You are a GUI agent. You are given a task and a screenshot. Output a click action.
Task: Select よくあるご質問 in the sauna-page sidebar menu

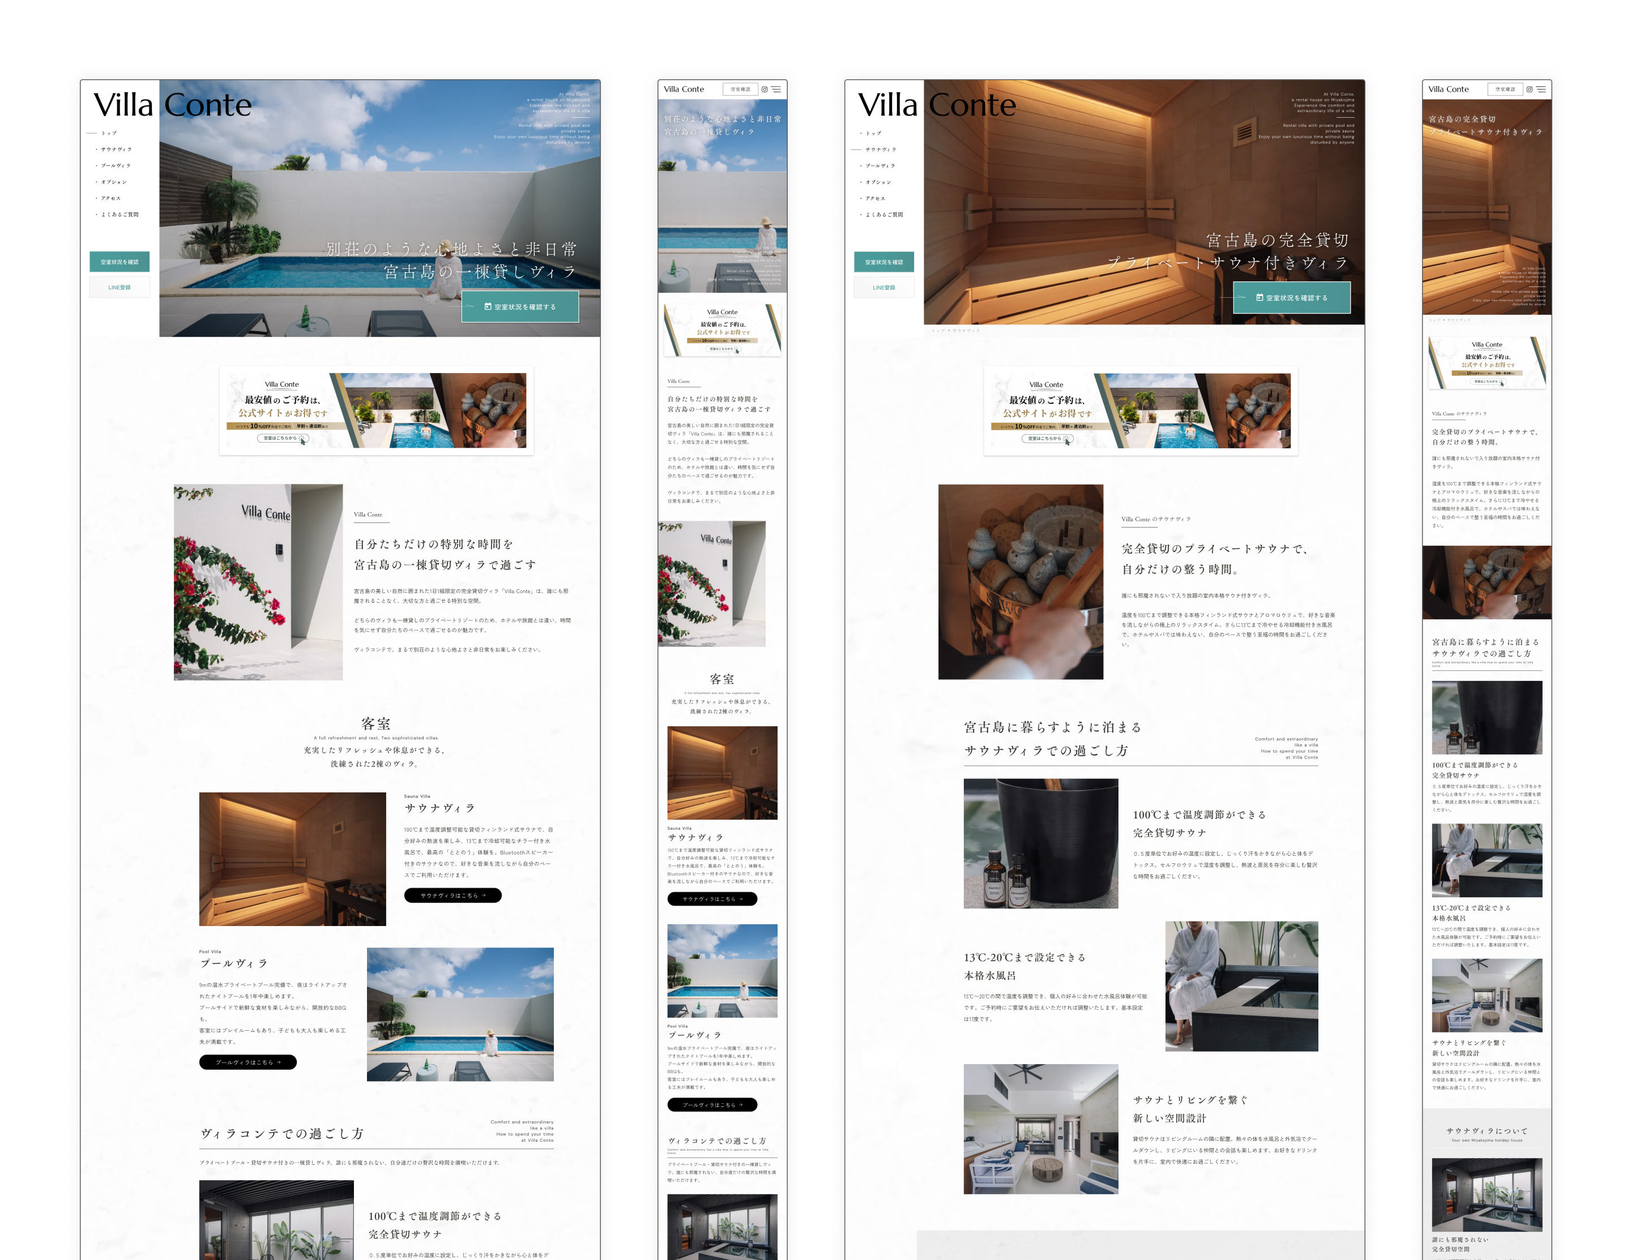click(x=884, y=215)
